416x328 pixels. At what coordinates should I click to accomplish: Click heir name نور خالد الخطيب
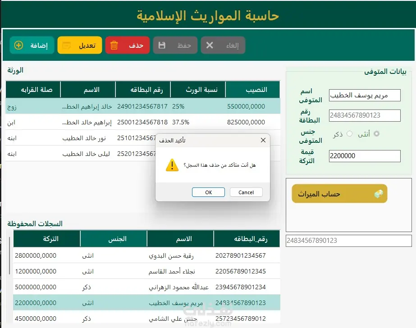click(84, 138)
